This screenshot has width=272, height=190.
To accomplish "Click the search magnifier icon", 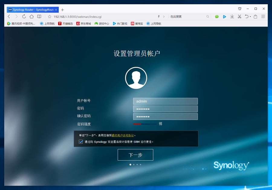I will click(x=208, y=17).
